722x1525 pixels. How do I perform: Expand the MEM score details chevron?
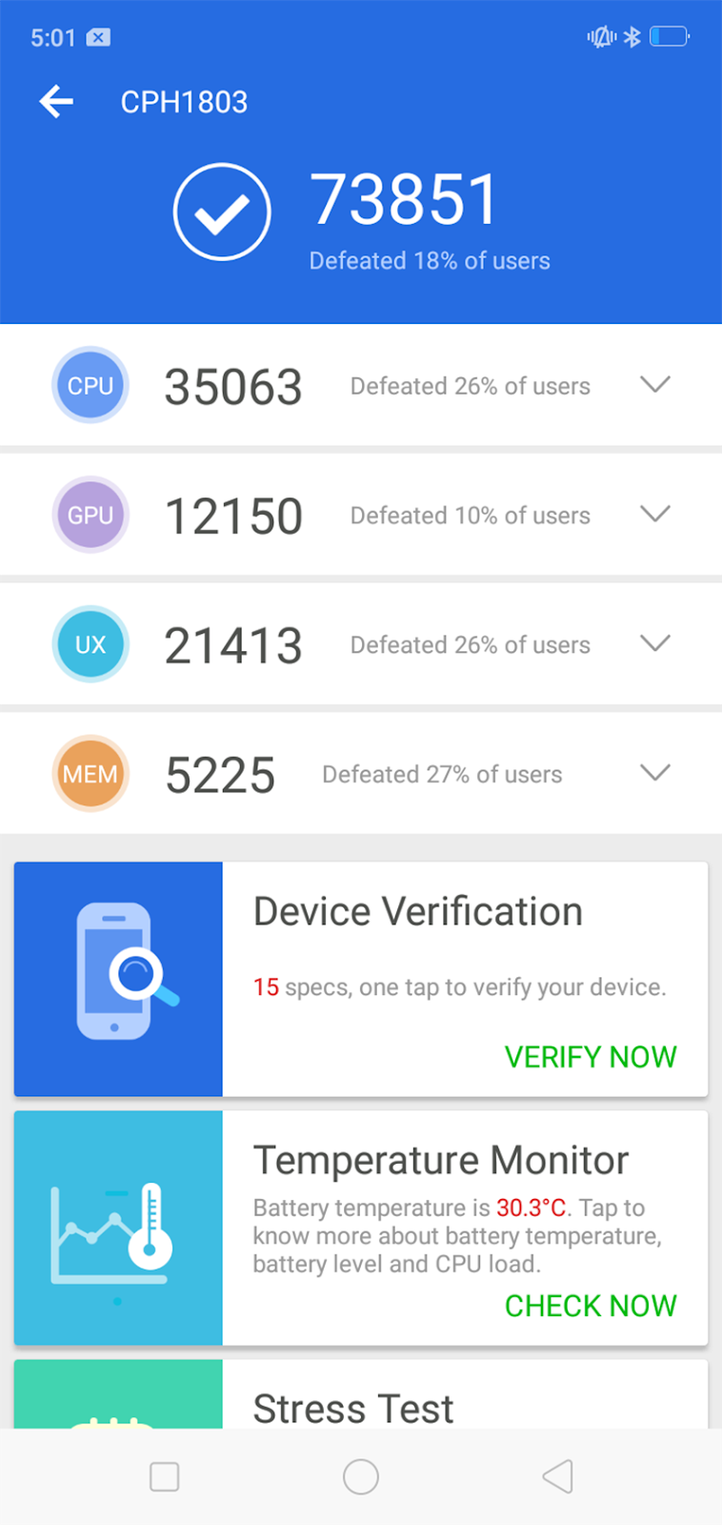655,772
